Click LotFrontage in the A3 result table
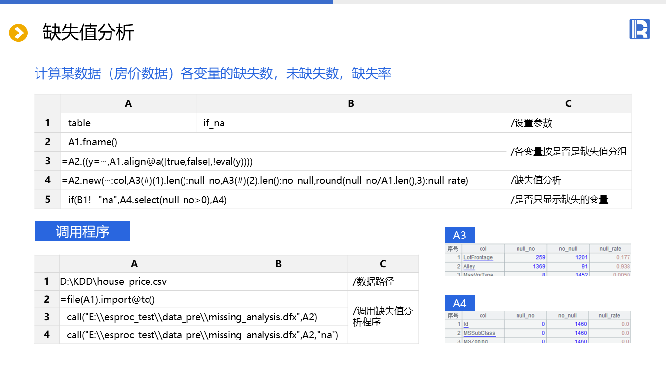The width and height of the screenshot is (666, 374). [478, 258]
